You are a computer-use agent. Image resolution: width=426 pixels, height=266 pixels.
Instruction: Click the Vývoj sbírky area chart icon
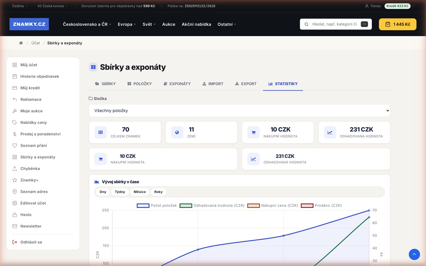pos(97,182)
